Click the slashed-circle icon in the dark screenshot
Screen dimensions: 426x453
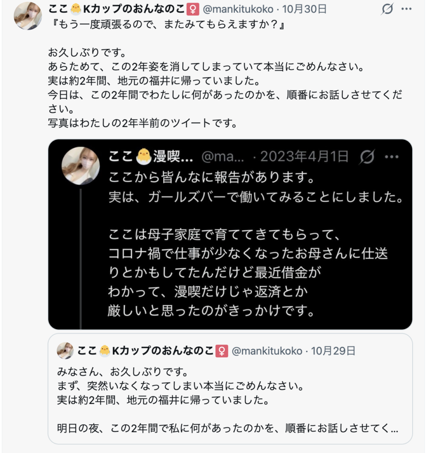point(367,157)
